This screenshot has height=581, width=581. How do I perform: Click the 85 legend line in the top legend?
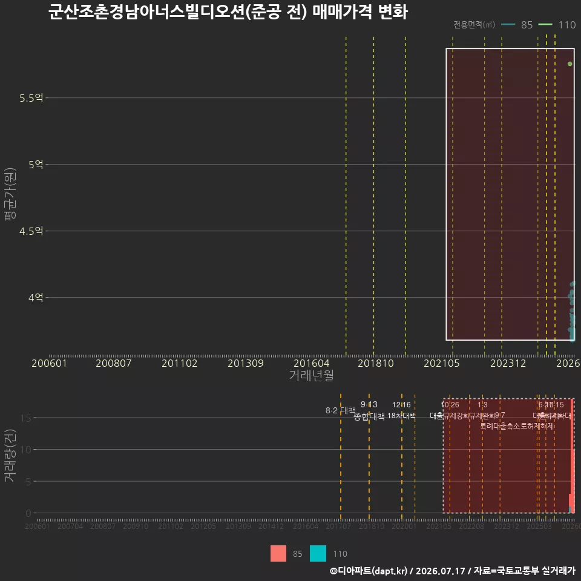(508, 25)
